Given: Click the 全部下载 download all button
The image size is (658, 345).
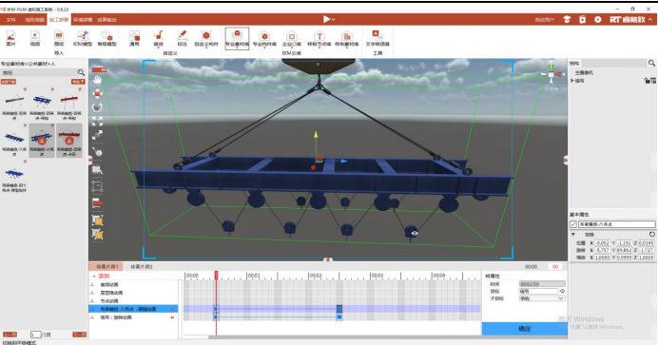Looking at the screenshot, I should click(x=9, y=82).
